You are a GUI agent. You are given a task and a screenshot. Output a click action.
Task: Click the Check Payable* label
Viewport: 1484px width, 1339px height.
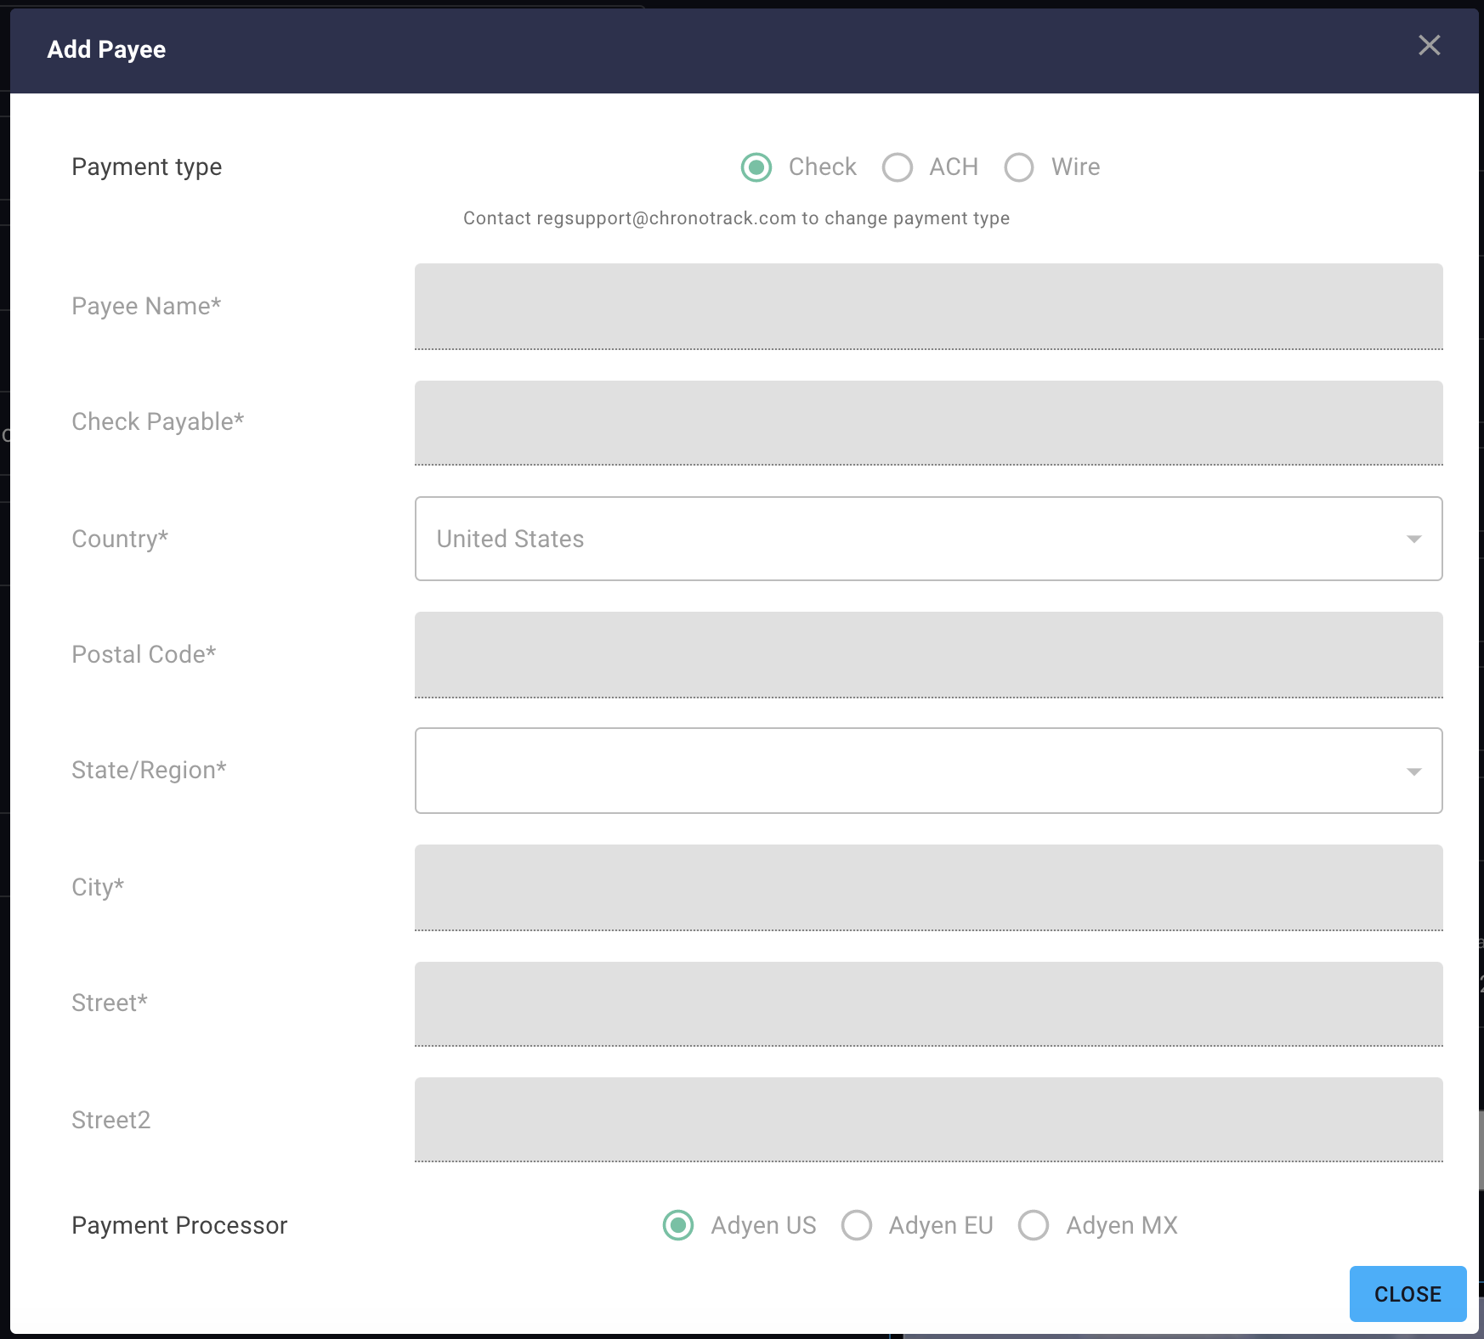coord(157,421)
